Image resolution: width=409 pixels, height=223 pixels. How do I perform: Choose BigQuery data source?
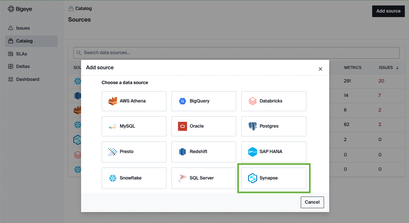[x=204, y=101]
